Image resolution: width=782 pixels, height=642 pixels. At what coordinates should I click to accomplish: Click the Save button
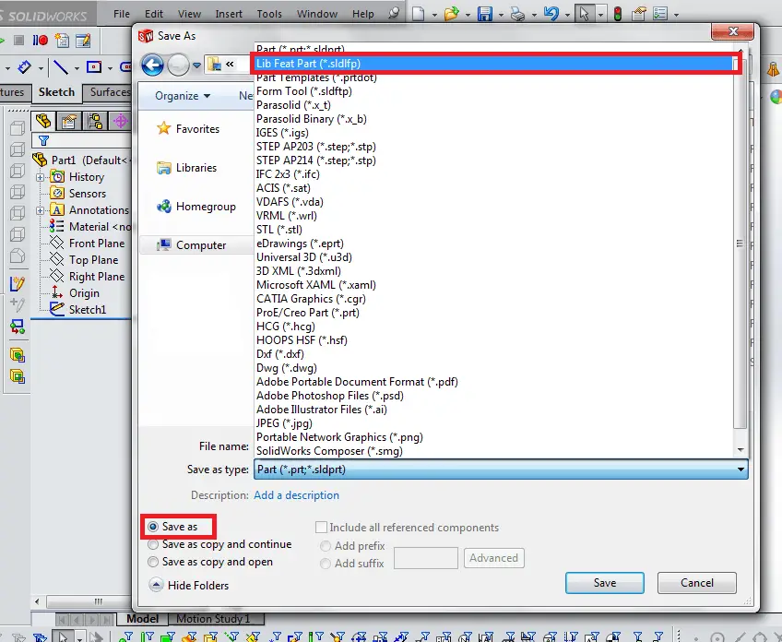(x=604, y=582)
